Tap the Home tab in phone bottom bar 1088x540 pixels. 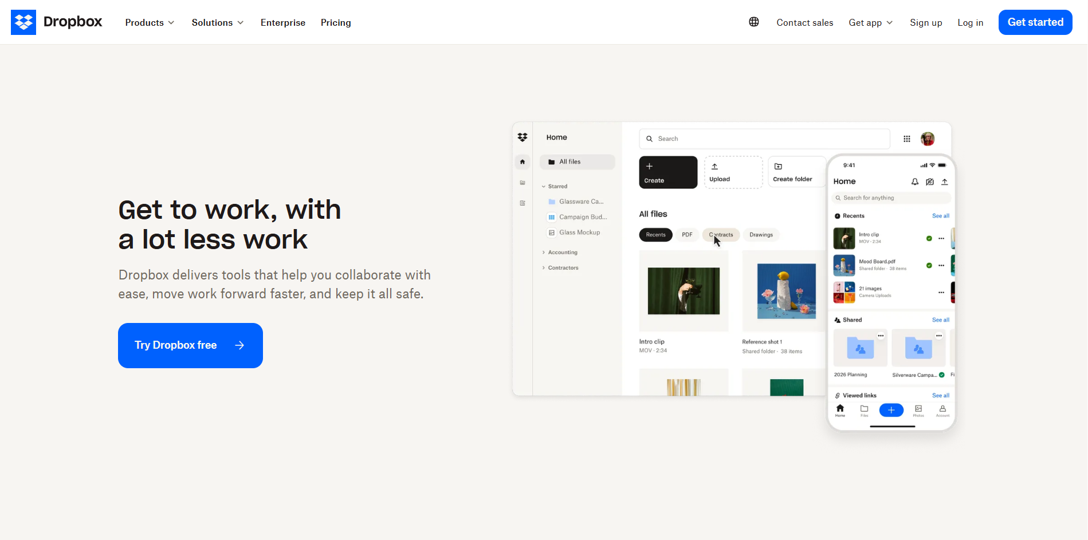pos(840,410)
